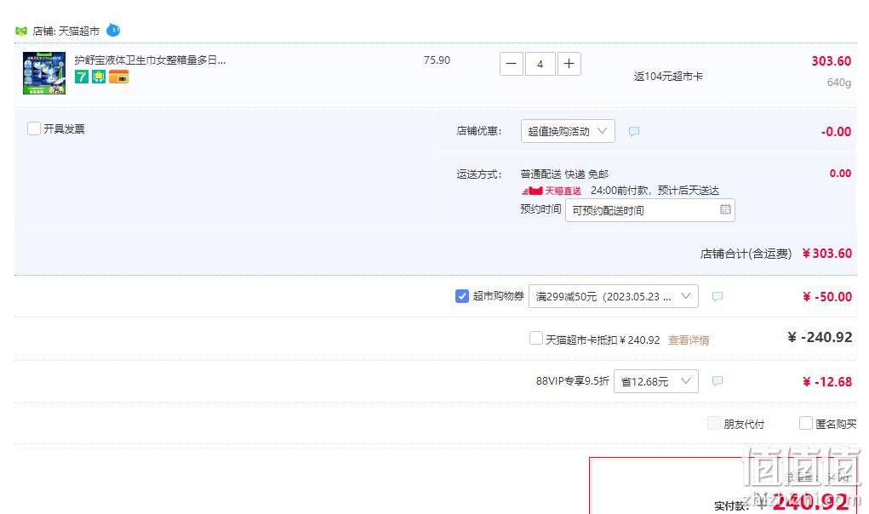
Task: Click the orange card payment badge icon
Action: 118,77
